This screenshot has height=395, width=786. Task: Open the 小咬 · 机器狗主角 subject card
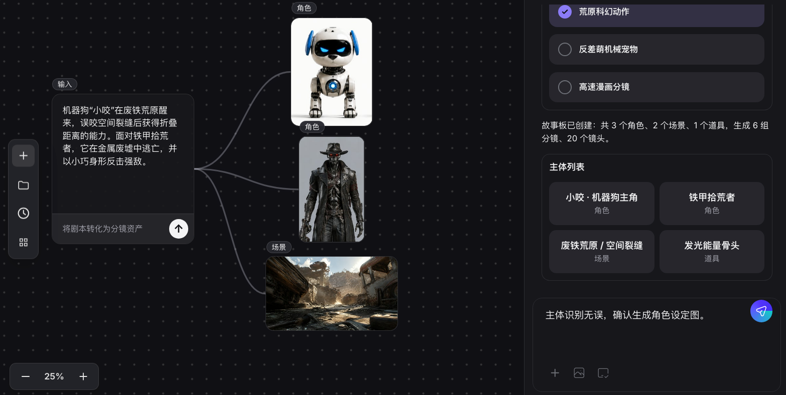point(602,204)
